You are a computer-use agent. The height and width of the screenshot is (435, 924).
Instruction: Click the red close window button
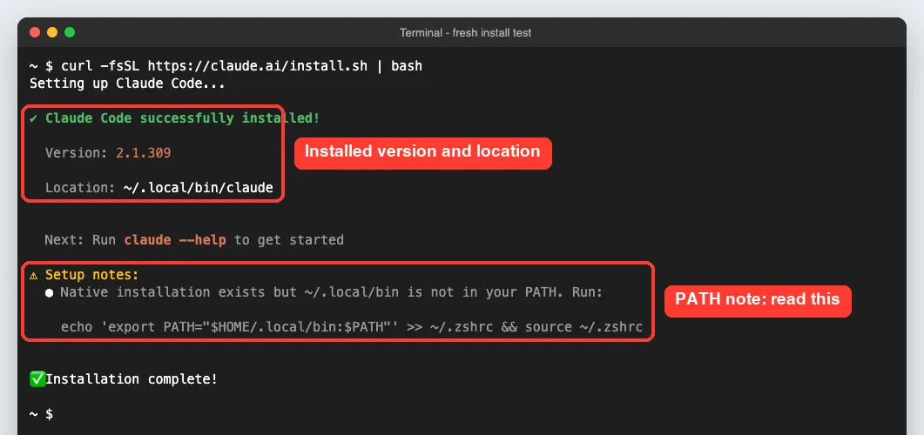pyautogui.click(x=35, y=32)
